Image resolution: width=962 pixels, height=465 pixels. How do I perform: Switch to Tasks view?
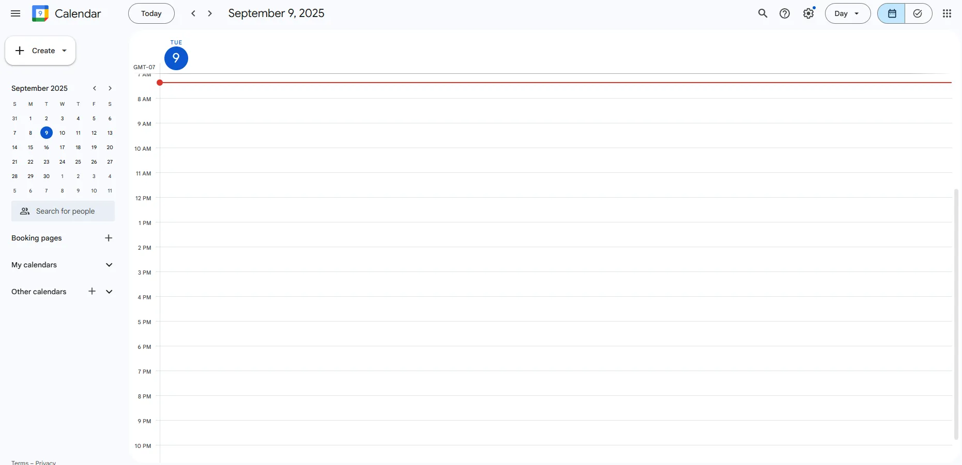coord(918,13)
